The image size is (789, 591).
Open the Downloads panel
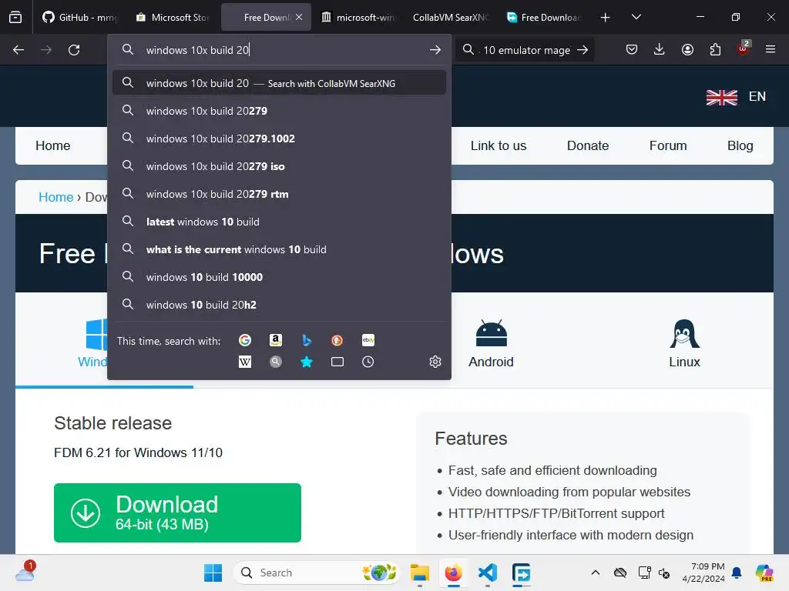[660, 49]
